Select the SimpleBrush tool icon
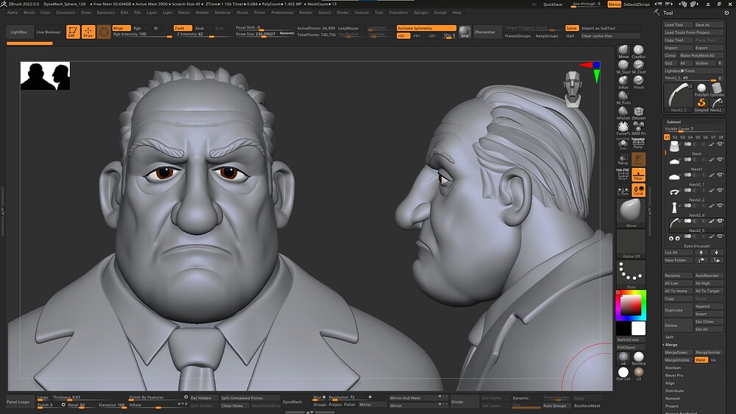 [701, 105]
